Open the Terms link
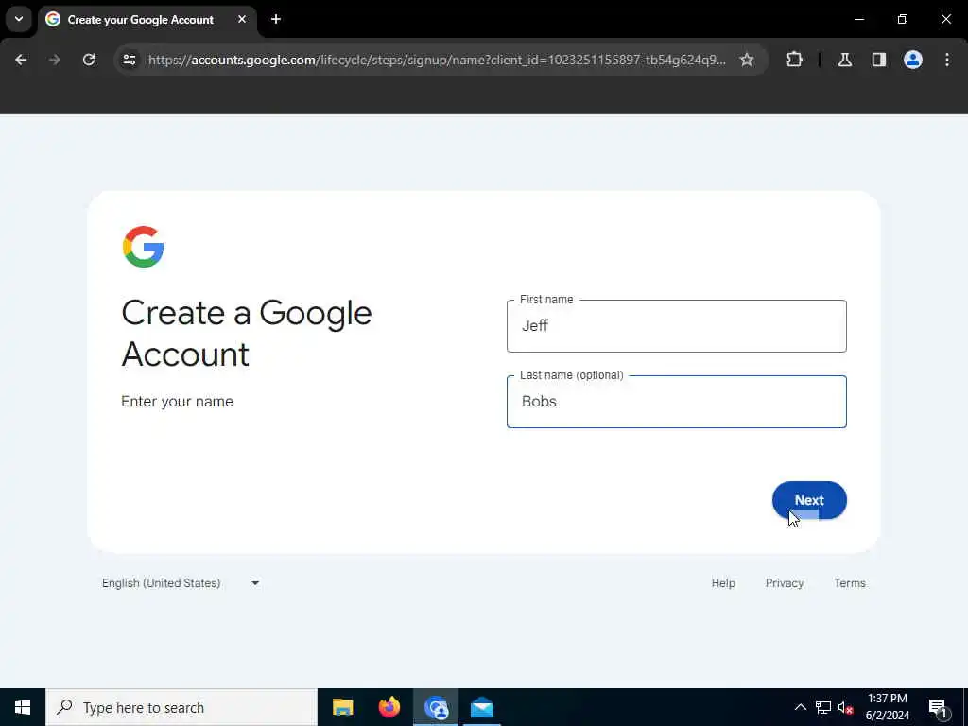Image resolution: width=968 pixels, height=726 pixels. click(850, 582)
